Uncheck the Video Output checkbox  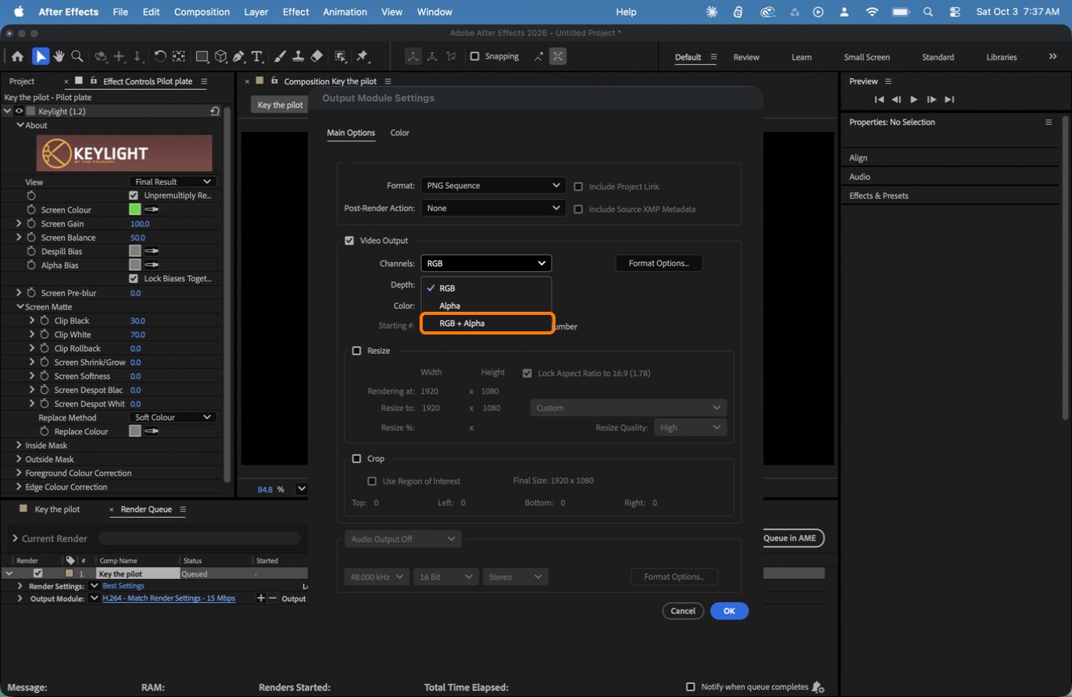pyautogui.click(x=349, y=241)
